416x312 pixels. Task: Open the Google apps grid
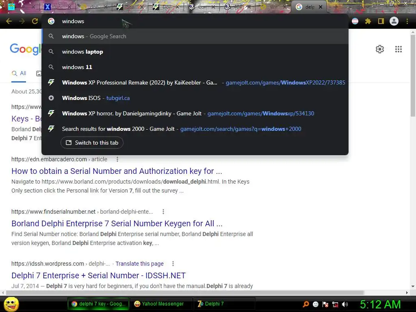398,49
